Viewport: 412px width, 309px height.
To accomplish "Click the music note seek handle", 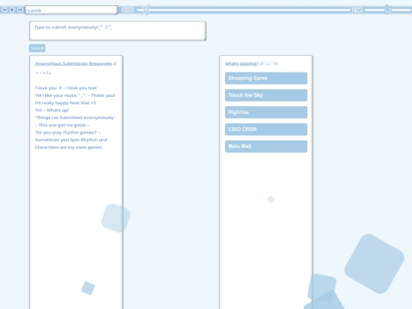I will (146, 10).
